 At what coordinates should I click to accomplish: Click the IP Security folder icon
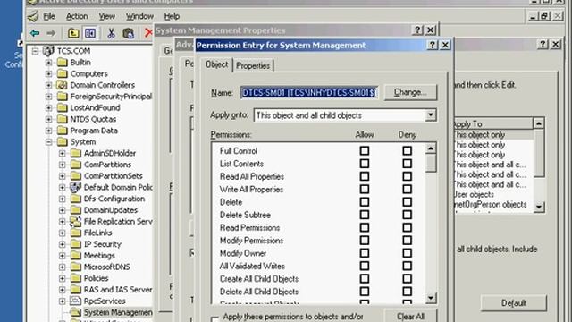pos(75,244)
